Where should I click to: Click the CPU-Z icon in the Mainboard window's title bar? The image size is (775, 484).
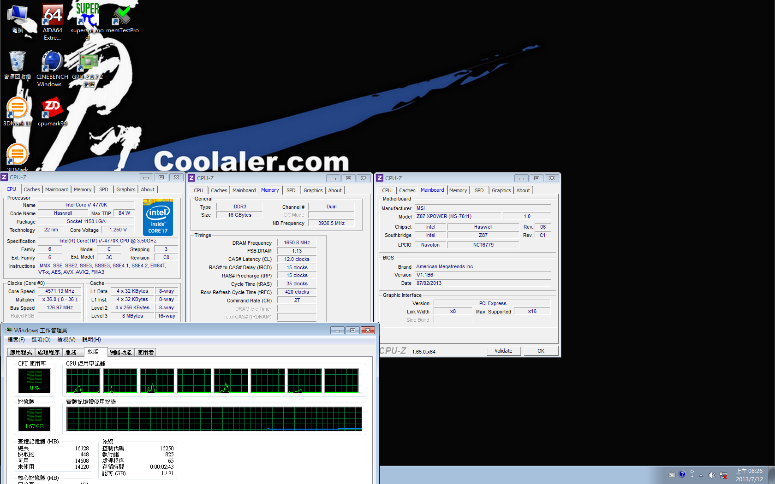(380, 178)
